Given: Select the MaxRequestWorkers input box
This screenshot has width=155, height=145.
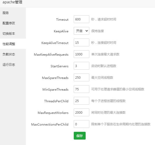Looking at the screenshot, I should pos(82,112).
